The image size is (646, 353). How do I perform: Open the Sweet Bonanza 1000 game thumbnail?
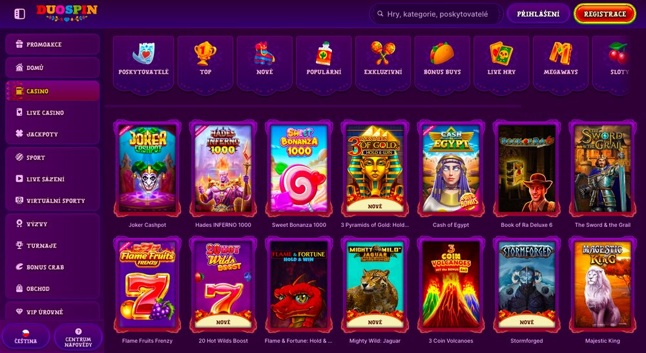tap(299, 168)
